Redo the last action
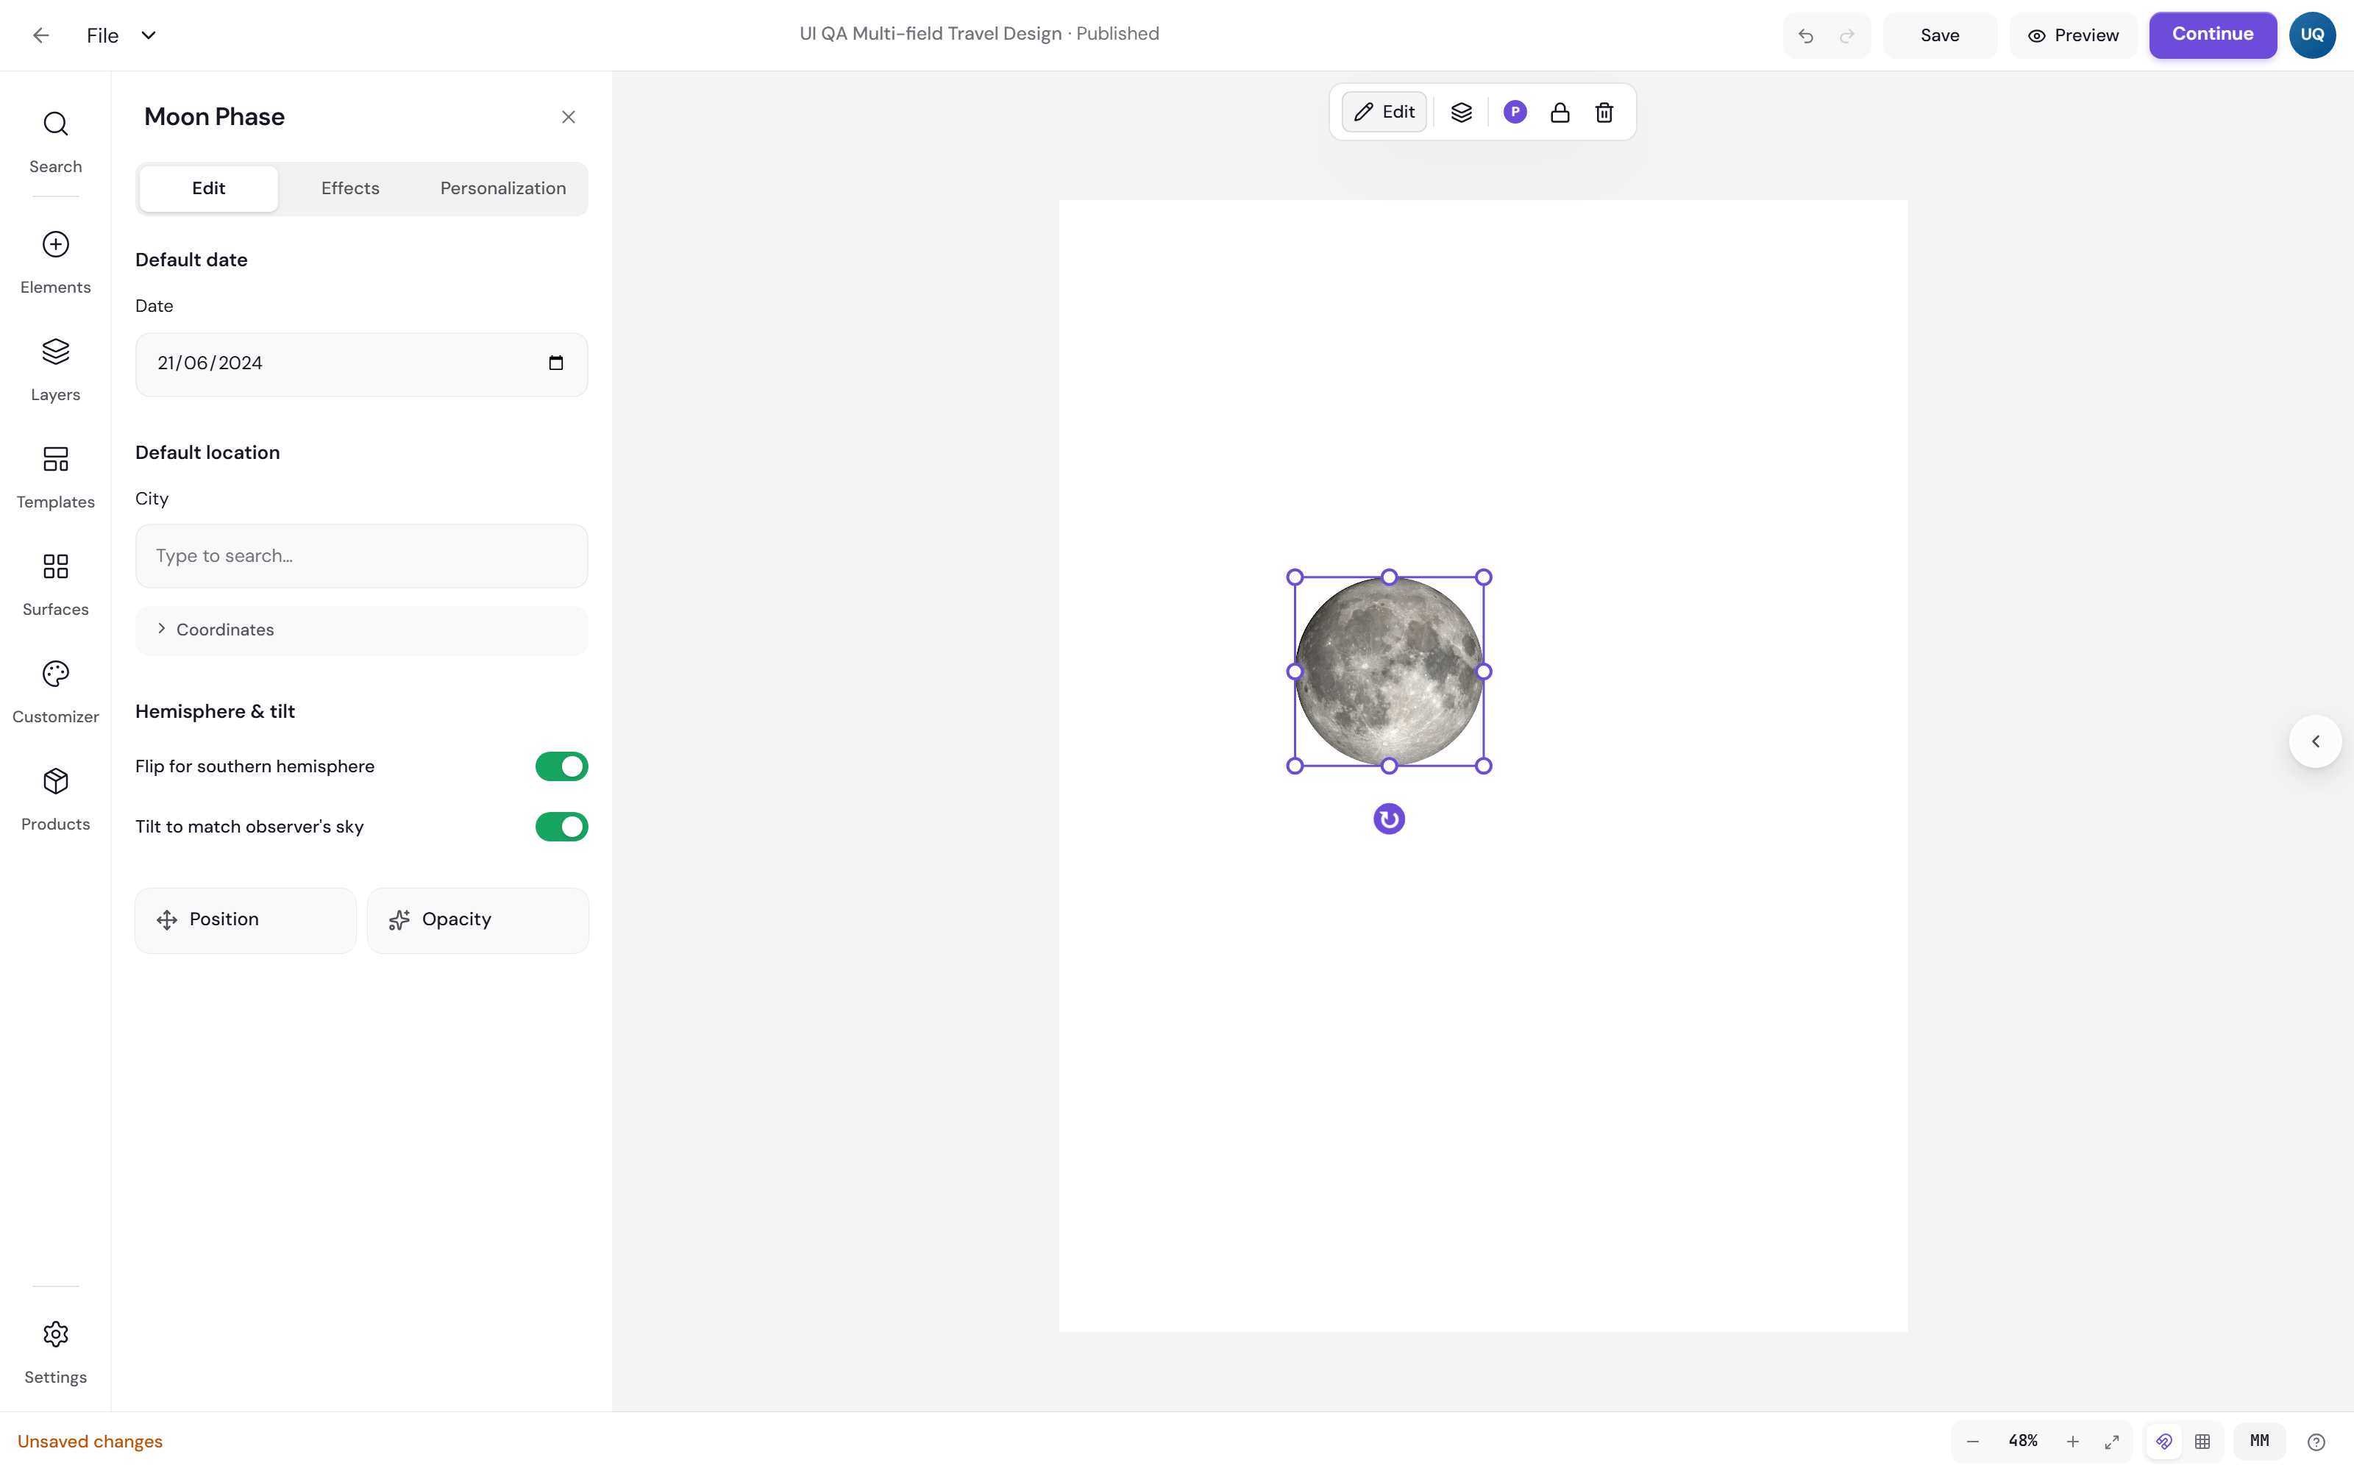Viewport: 2354px width, 1471px height. pos(1846,36)
